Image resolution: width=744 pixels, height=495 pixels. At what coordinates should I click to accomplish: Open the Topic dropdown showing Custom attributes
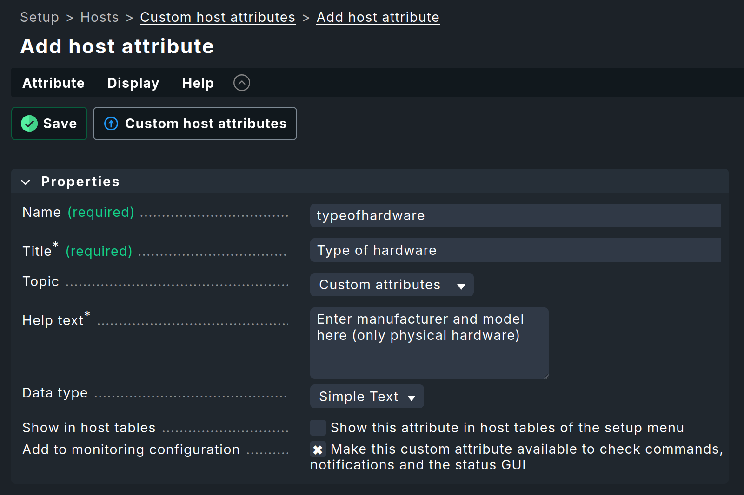tap(392, 285)
